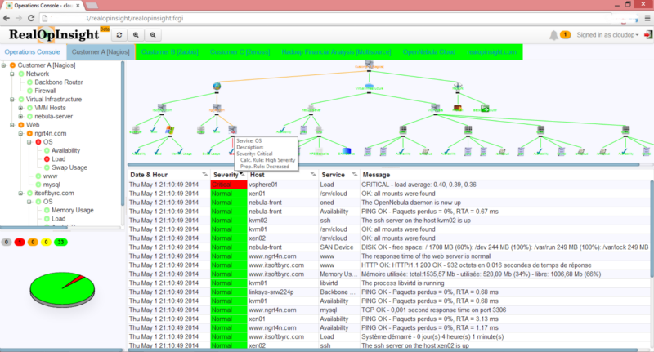654x352 pixels.
Task: Open the OpenNebula Cloud tab
Action: point(429,52)
